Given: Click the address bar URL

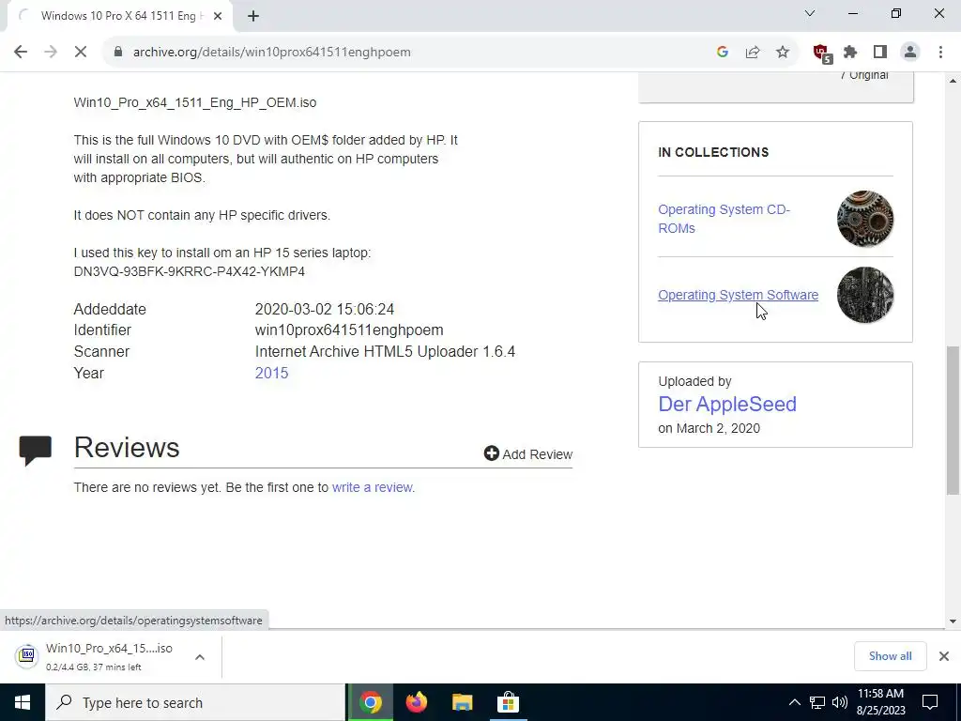Looking at the screenshot, I should (271, 53).
